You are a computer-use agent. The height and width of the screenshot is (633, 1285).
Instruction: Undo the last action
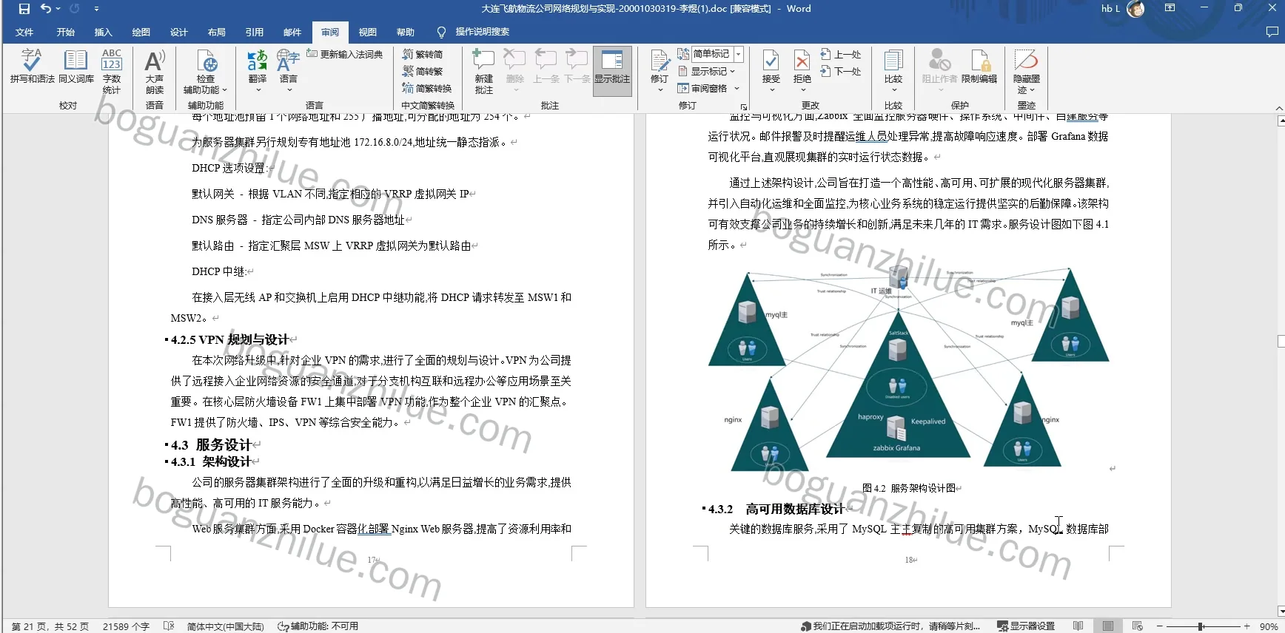(x=46, y=9)
